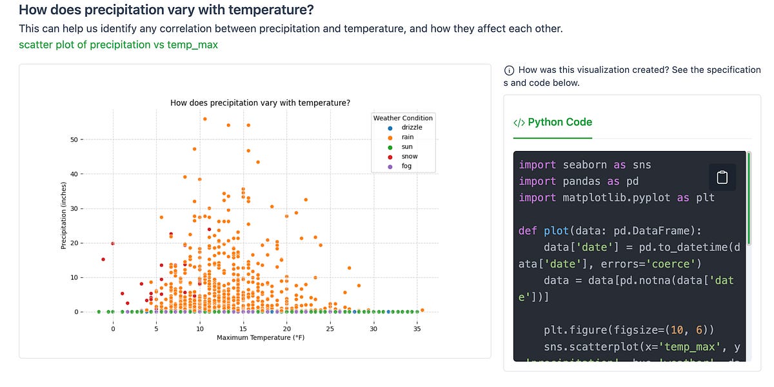Click the orange rain color swatch
The image size is (774, 387).
(x=390, y=137)
